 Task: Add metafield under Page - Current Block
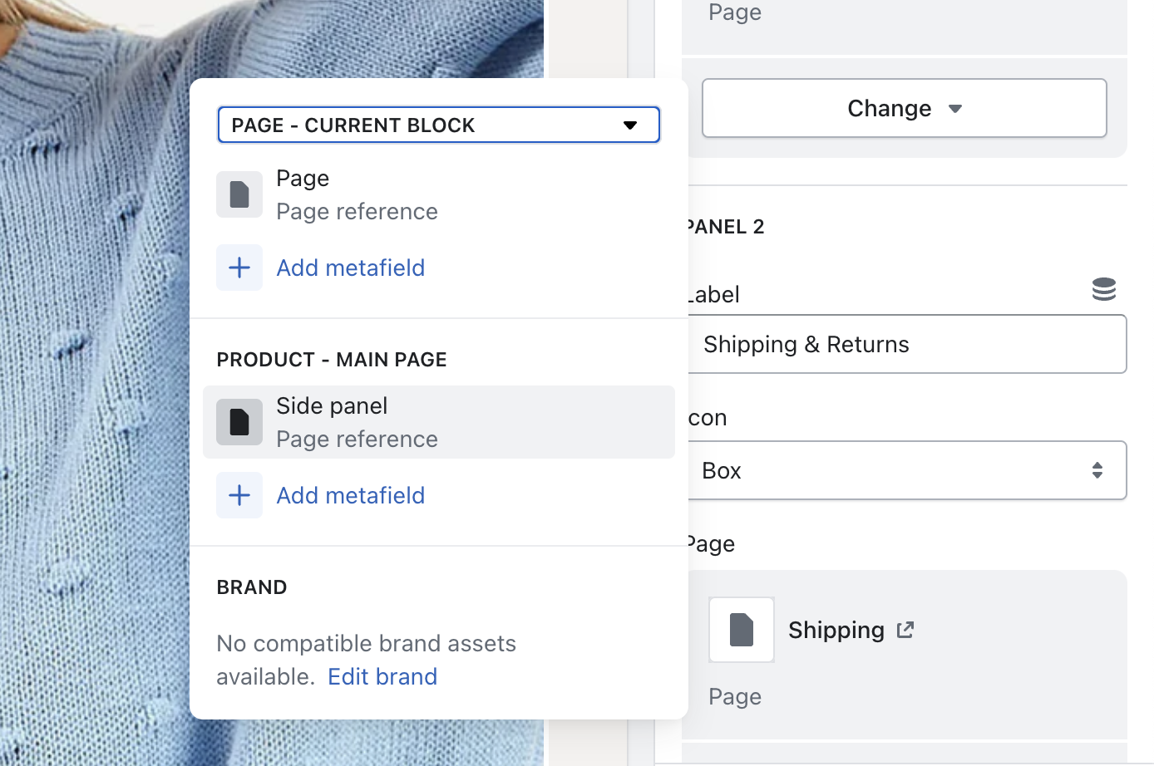[350, 268]
